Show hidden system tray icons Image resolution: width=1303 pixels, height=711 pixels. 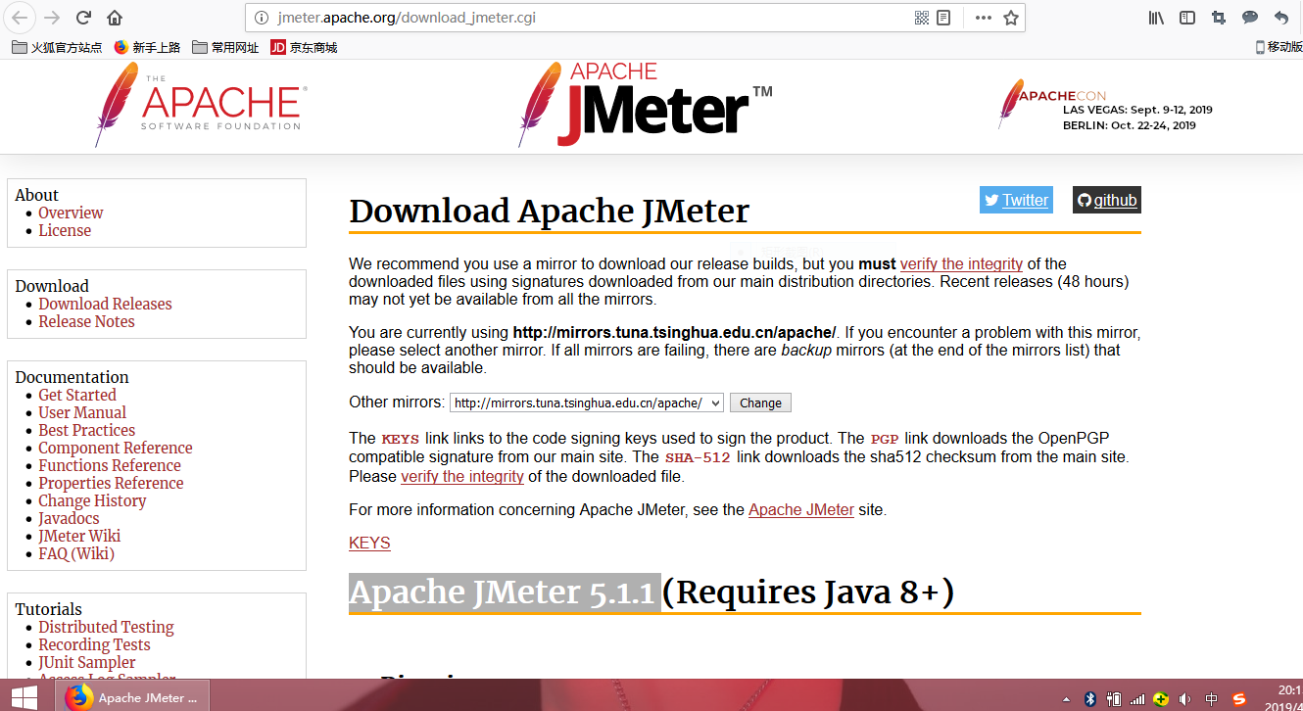(1068, 699)
